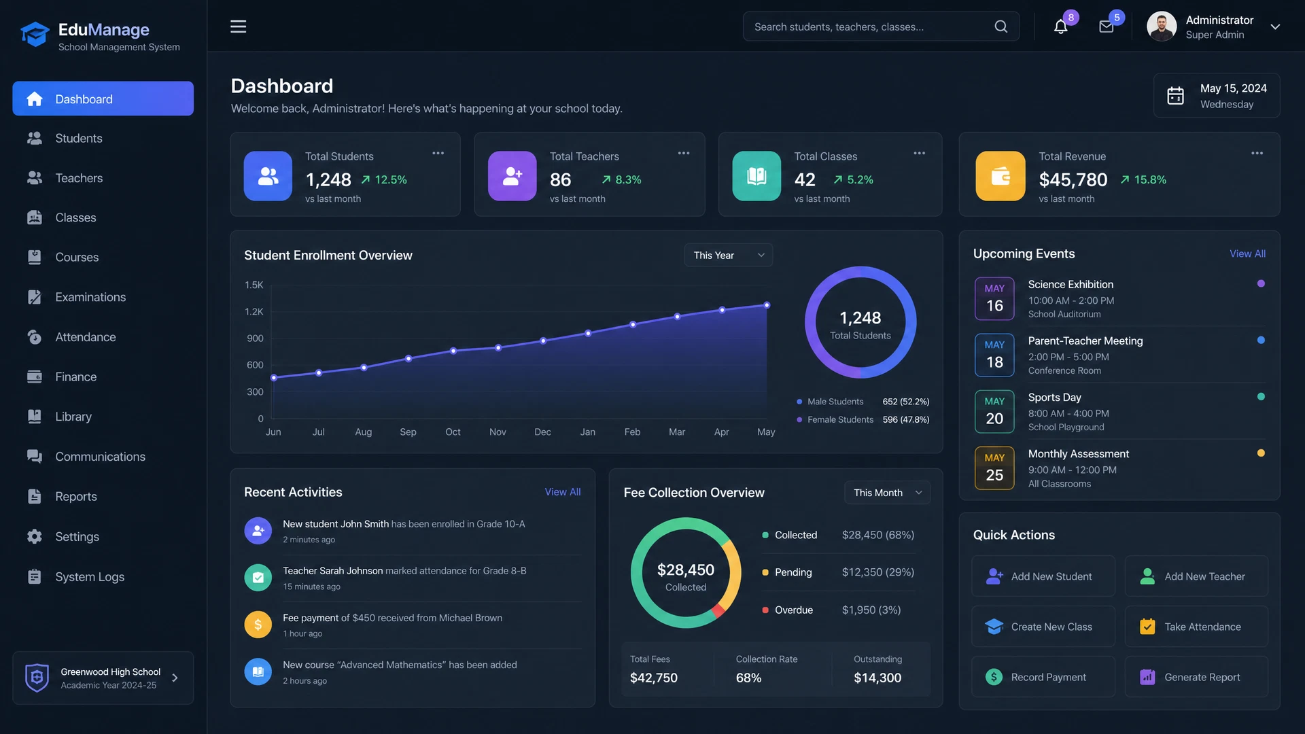Open Total Classes card options menu
The image size is (1305, 734).
click(x=920, y=154)
